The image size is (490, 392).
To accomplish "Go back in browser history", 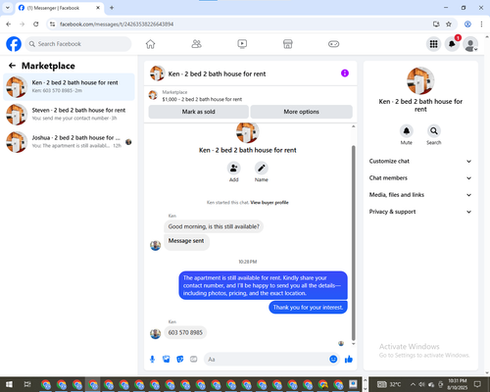I will [9, 24].
